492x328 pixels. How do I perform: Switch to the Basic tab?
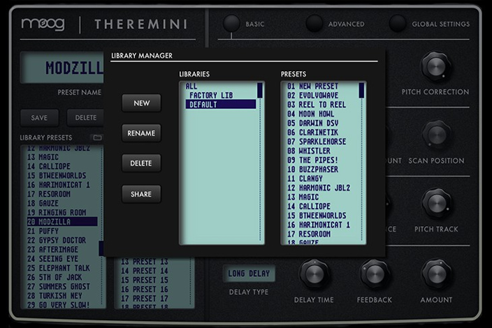click(231, 24)
